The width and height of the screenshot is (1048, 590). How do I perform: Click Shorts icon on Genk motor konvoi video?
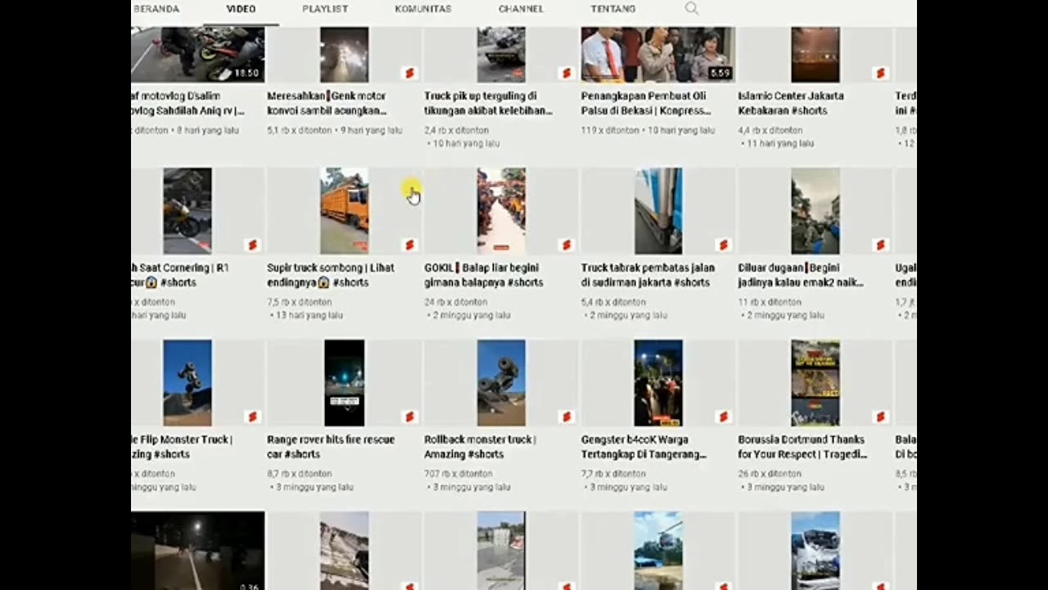point(409,73)
